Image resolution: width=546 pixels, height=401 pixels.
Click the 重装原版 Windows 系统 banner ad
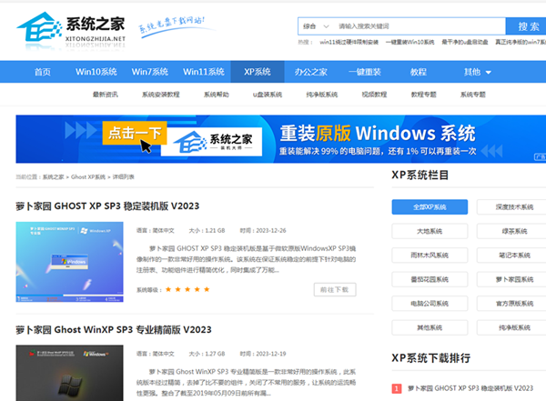(x=280, y=139)
